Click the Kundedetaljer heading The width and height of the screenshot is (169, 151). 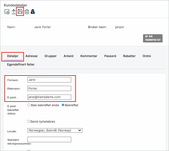coord(15,5)
